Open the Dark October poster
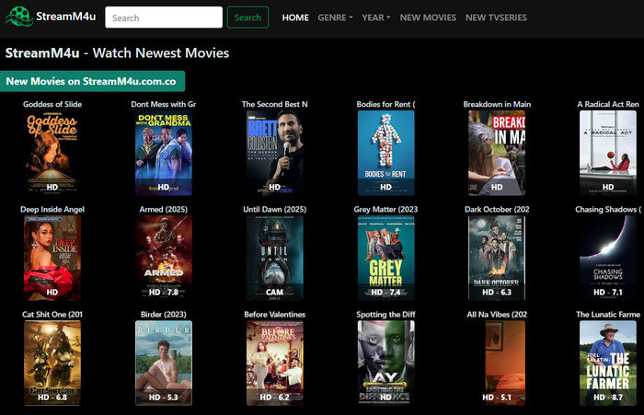This screenshot has width=644, height=415. [x=497, y=258]
